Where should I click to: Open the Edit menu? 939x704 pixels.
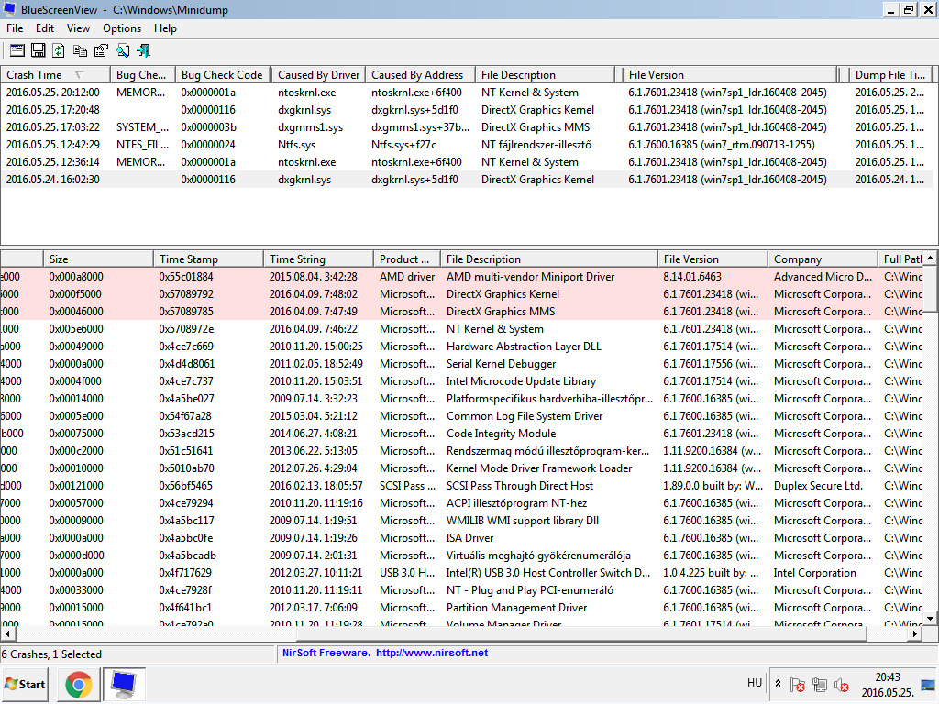pyautogui.click(x=45, y=28)
